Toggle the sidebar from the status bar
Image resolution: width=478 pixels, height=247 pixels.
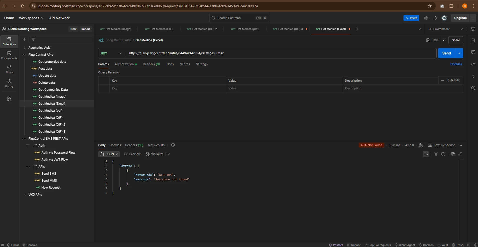tap(2, 245)
